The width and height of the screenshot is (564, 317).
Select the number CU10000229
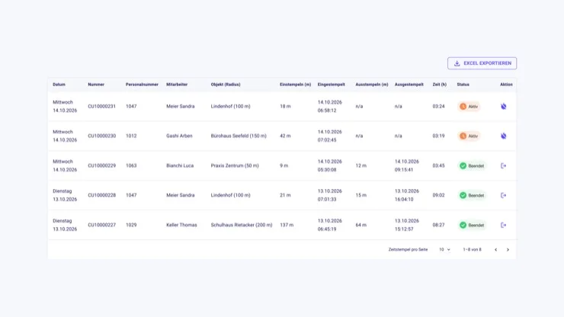102,166
